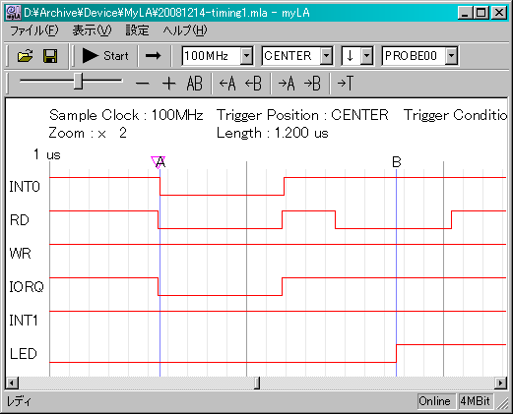
Task: Save capture with the floppy disk icon
Action: (50, 56)
